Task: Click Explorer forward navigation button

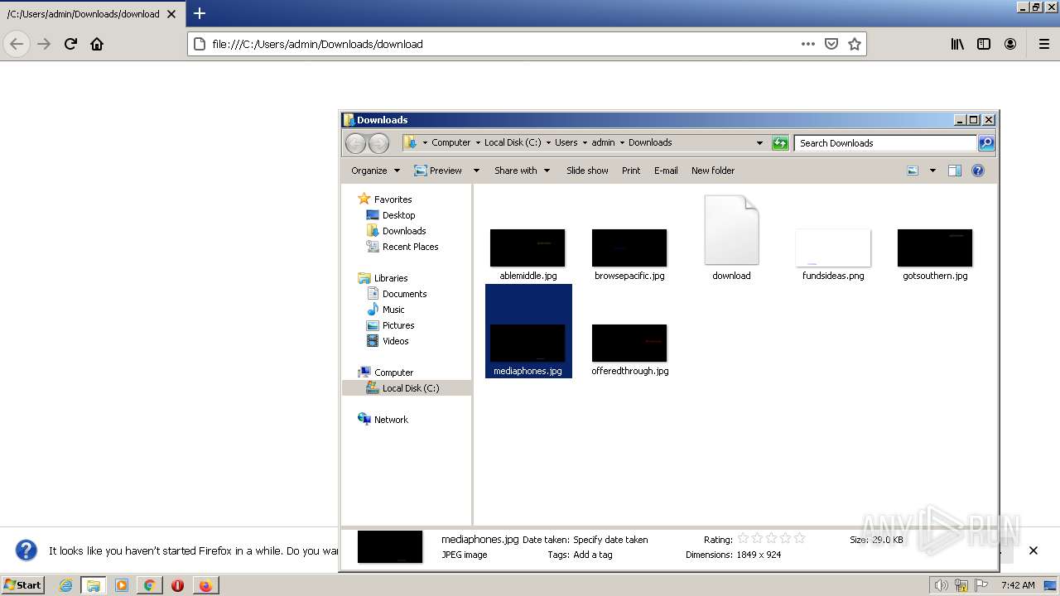Action: click(x=378, y=143)
